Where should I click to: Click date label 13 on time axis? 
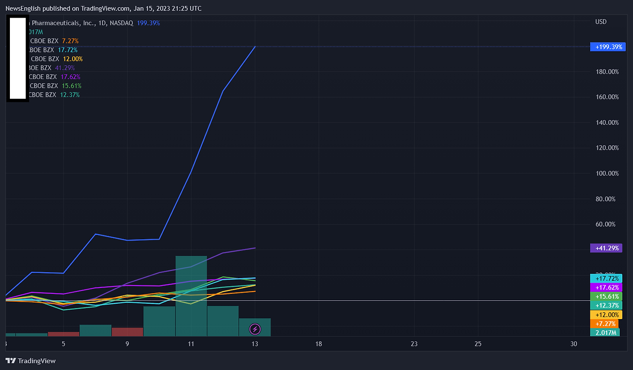(x=255, y=344)
